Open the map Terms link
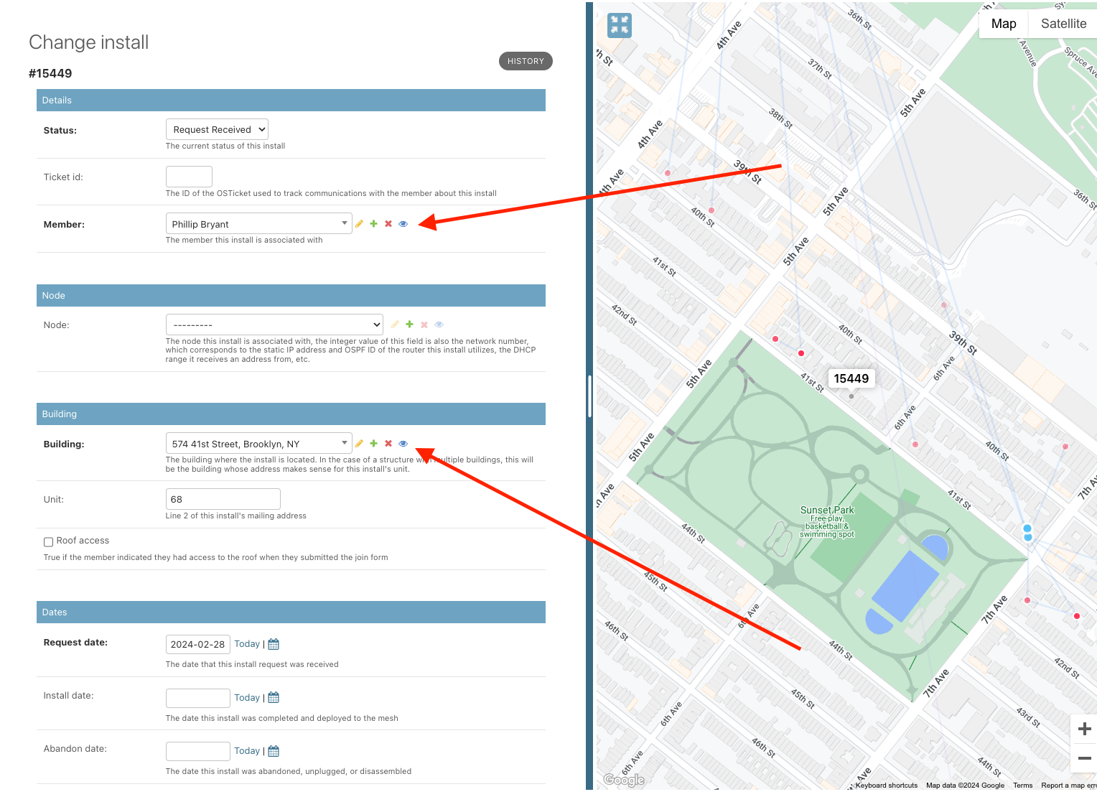The image size is (1097, 797). tap(1022, 786)
